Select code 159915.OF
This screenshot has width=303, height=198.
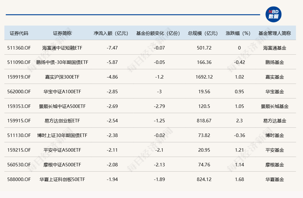pyautogui.click(x=19, y=121)
